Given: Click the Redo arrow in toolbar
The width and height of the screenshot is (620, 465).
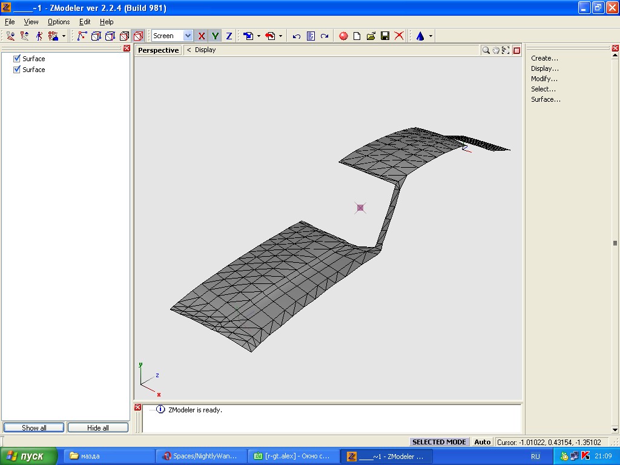Looking at the screenshot, I should (325, 36).
